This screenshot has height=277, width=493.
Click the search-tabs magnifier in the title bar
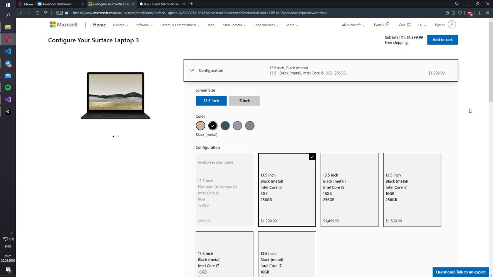457,4
